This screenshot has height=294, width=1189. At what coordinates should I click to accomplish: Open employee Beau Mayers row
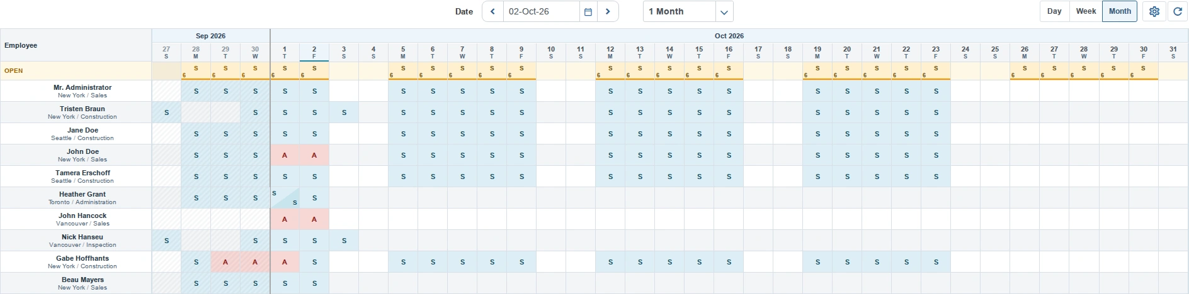pos(76,283)
